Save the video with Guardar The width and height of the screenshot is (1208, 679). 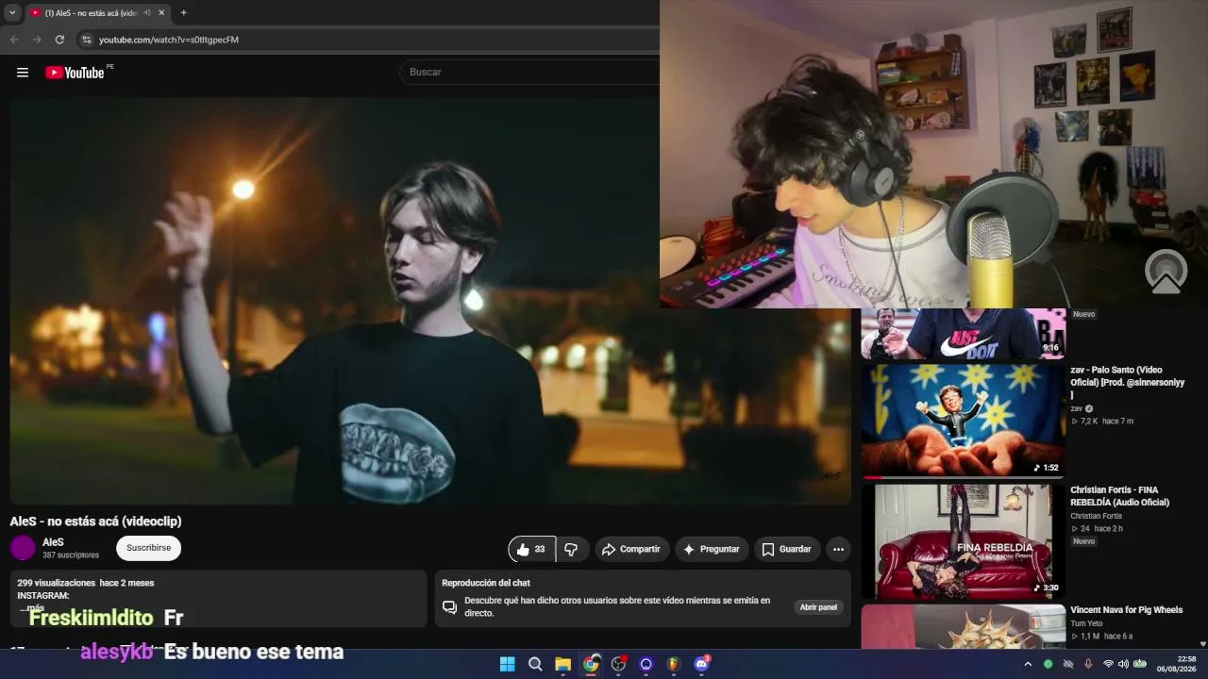(787, 549)
